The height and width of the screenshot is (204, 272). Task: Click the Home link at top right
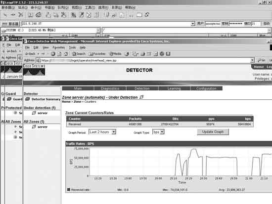pos(259,67)
